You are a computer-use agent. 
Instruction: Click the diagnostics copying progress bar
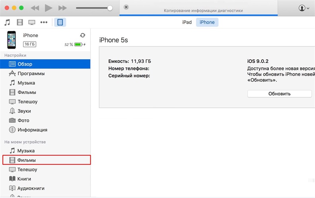[x=198, y=15]
